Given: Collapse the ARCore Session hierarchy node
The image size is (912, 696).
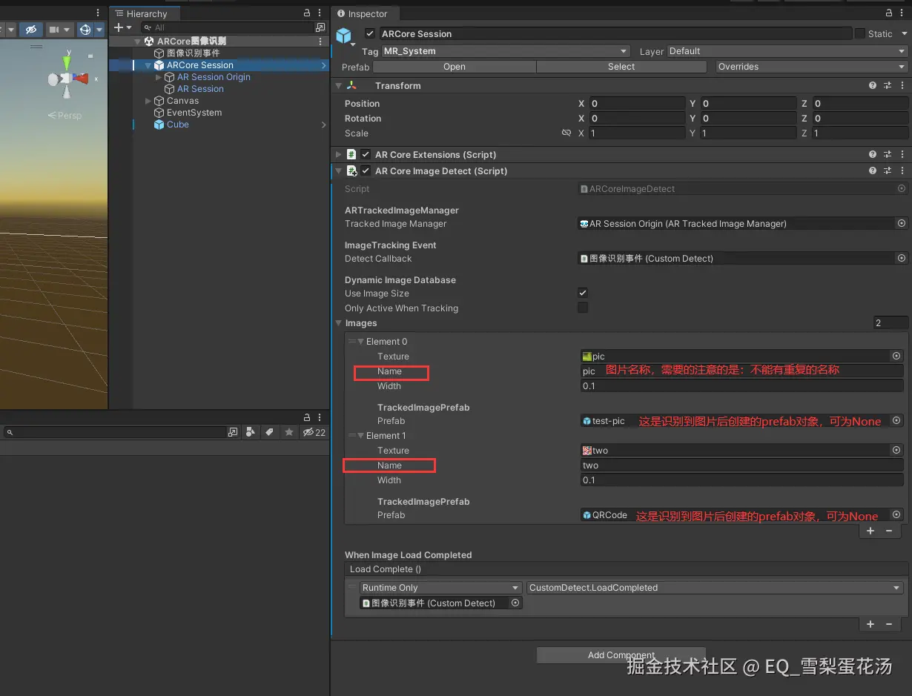Looking at the screenshot, I should point(148,65).
